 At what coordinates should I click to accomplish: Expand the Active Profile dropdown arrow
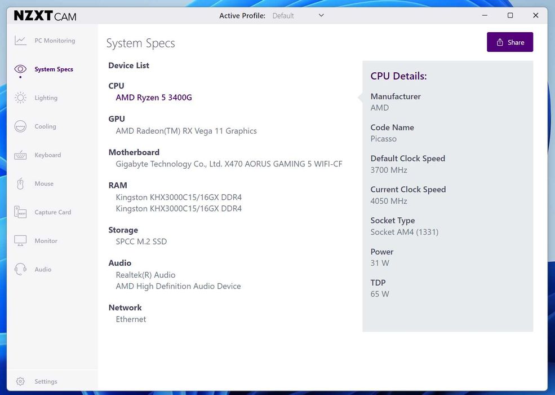(x=321, y=15)
